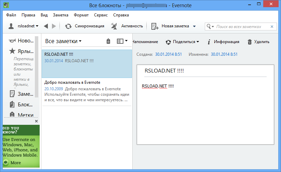Open the list view layout icon

(120, 41)
